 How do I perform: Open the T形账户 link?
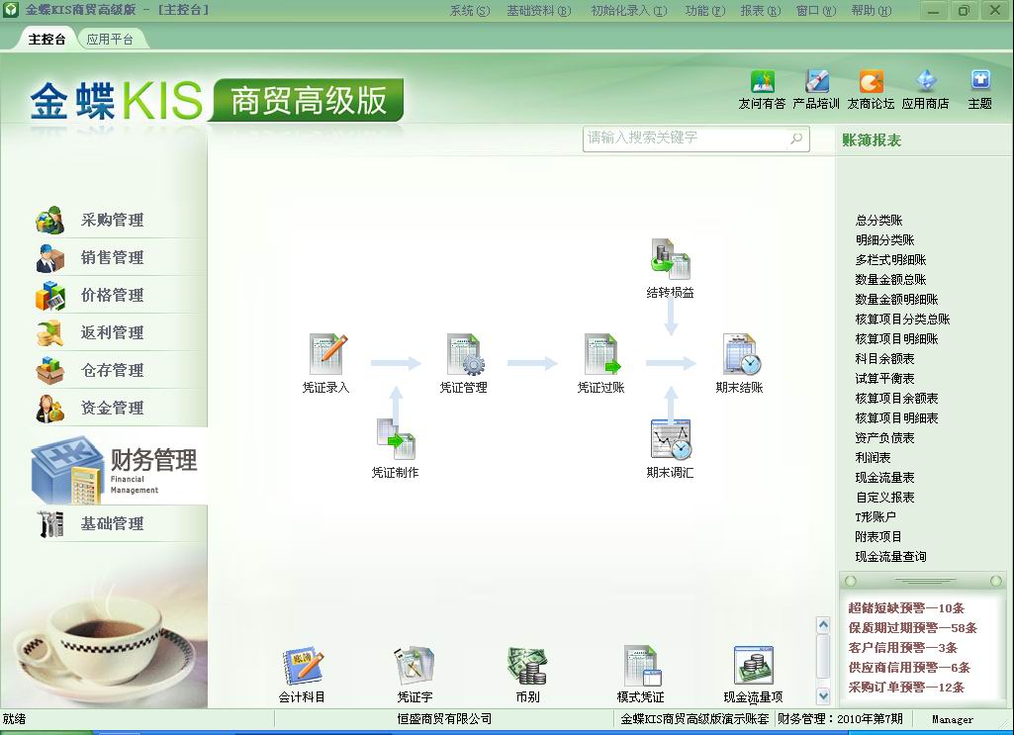876,517
